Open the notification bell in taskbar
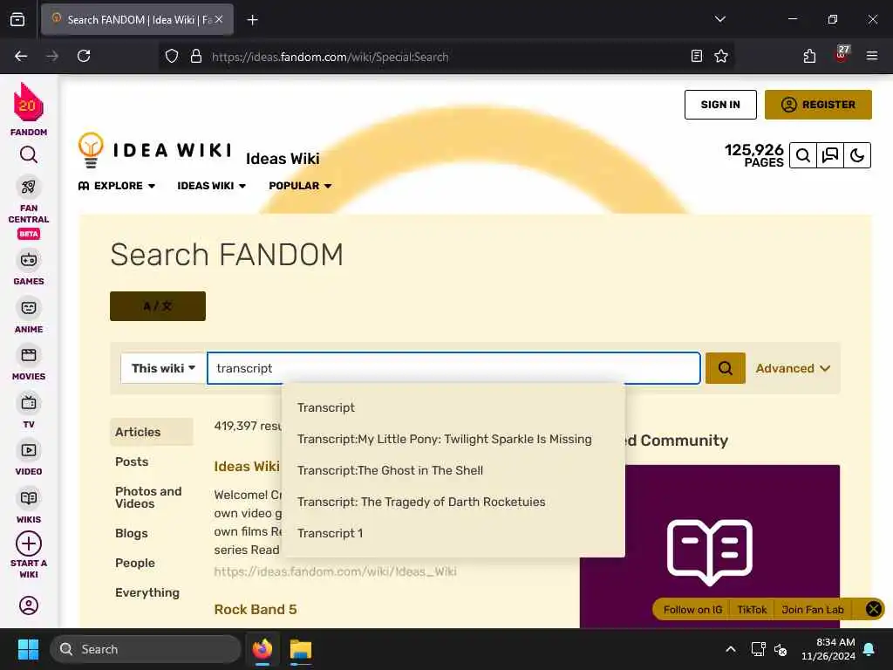893x670 pixels. coord(869,649)
